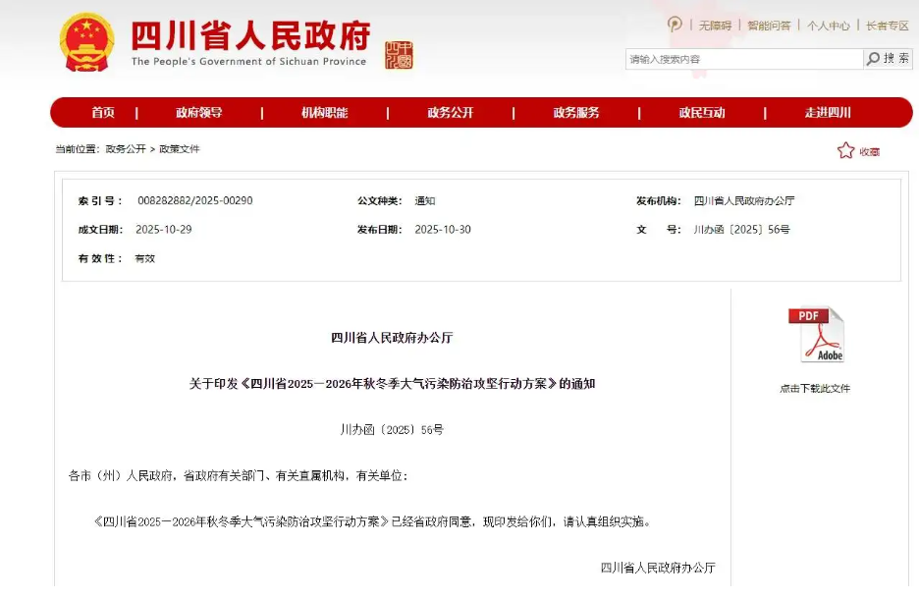Switch to 长者专区 elderly mode link

[888, 26]
